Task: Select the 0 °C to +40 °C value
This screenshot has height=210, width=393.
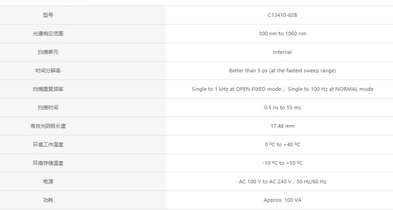Action: click(x=282, y=145)
